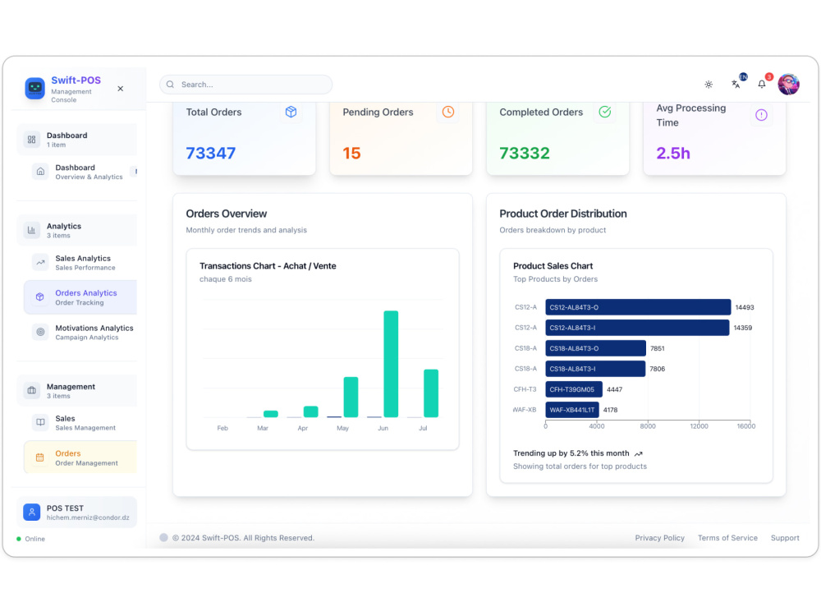Select Orders Analytics Order Tracking item
821x616 pixels.
pos(80,297)
